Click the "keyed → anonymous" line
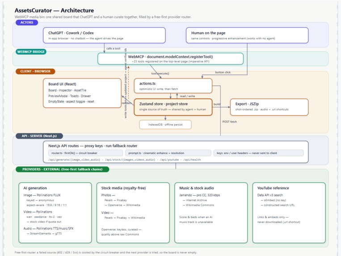The width and height of the screenshot is (341, 256). coord(40,200)
